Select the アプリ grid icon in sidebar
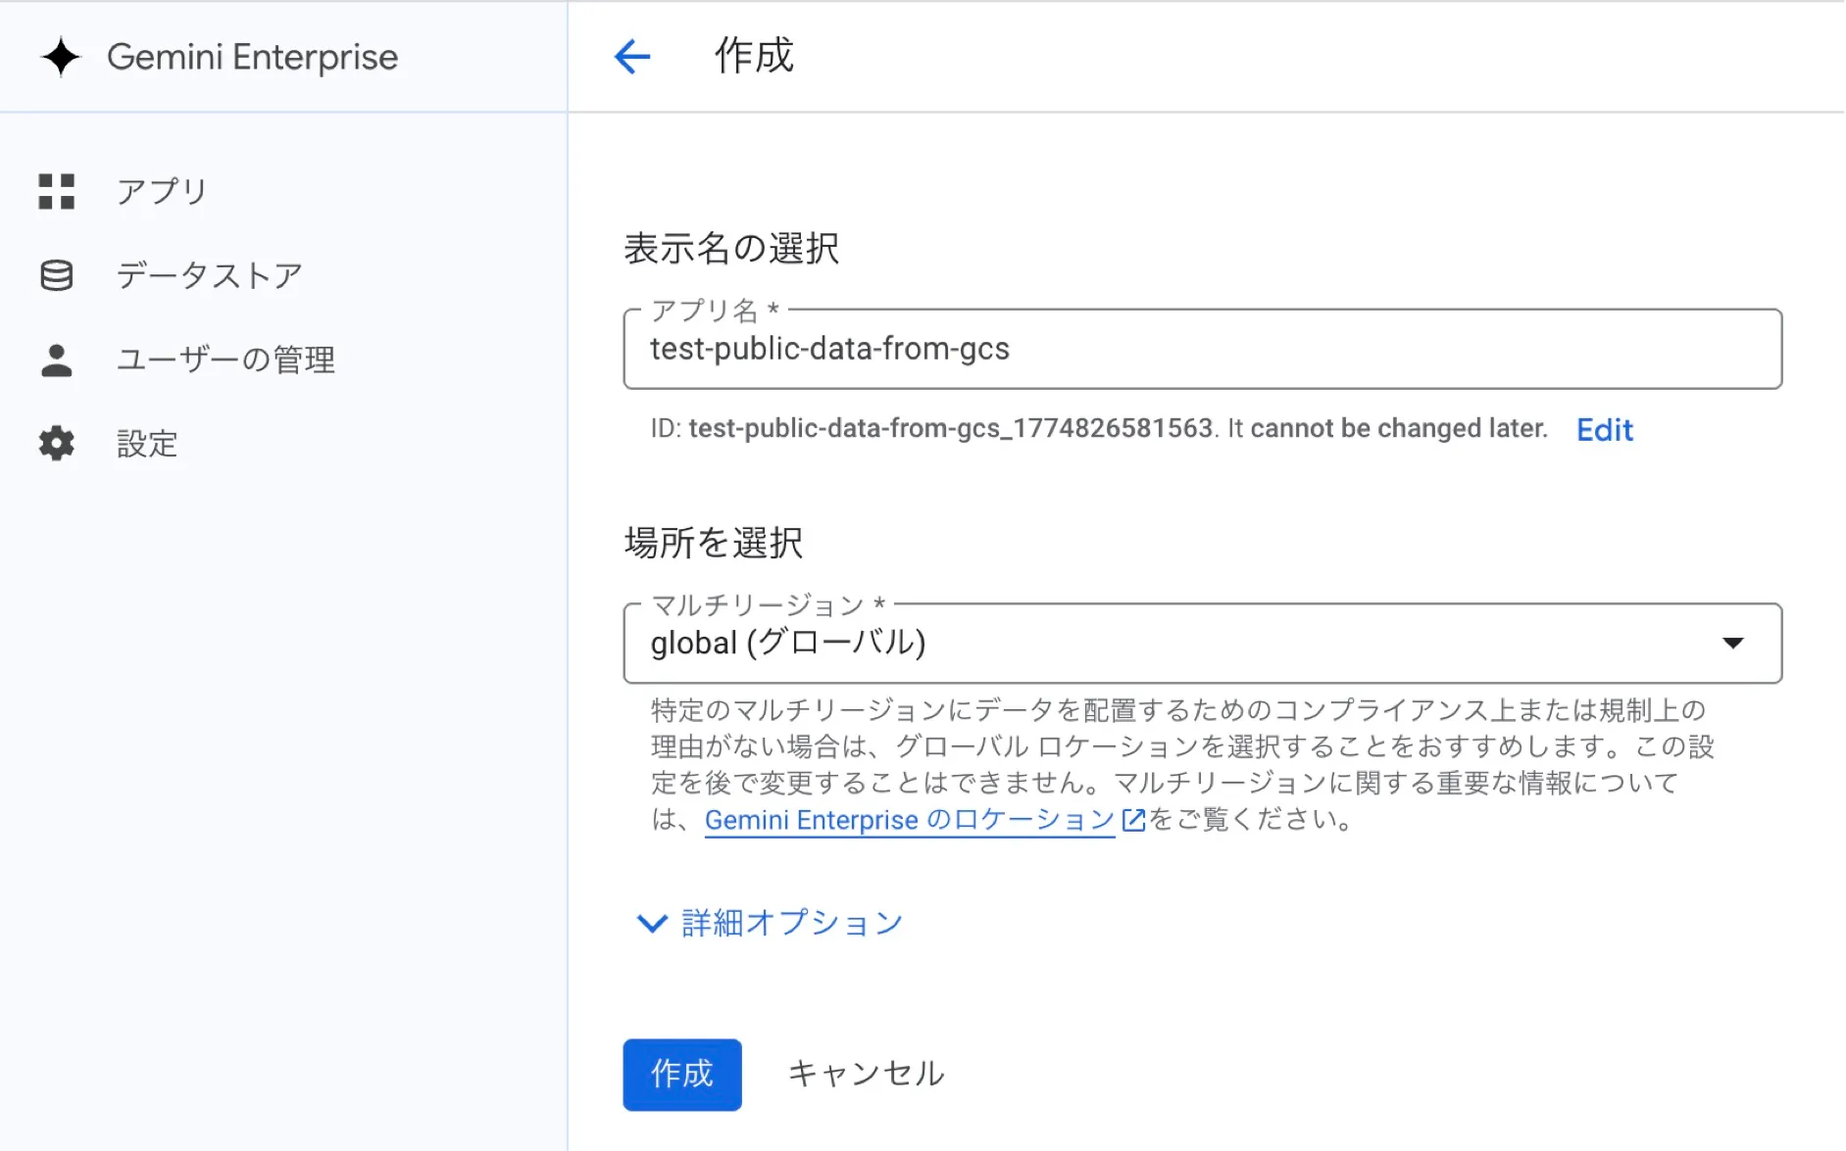 coord(56,192)
